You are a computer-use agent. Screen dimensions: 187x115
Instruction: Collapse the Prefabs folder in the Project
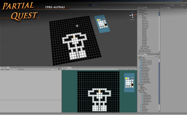pos(138,58)
